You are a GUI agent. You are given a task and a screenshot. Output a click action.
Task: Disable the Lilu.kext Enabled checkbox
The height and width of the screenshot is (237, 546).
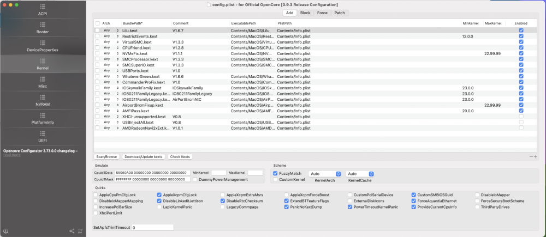coord(521,31)
